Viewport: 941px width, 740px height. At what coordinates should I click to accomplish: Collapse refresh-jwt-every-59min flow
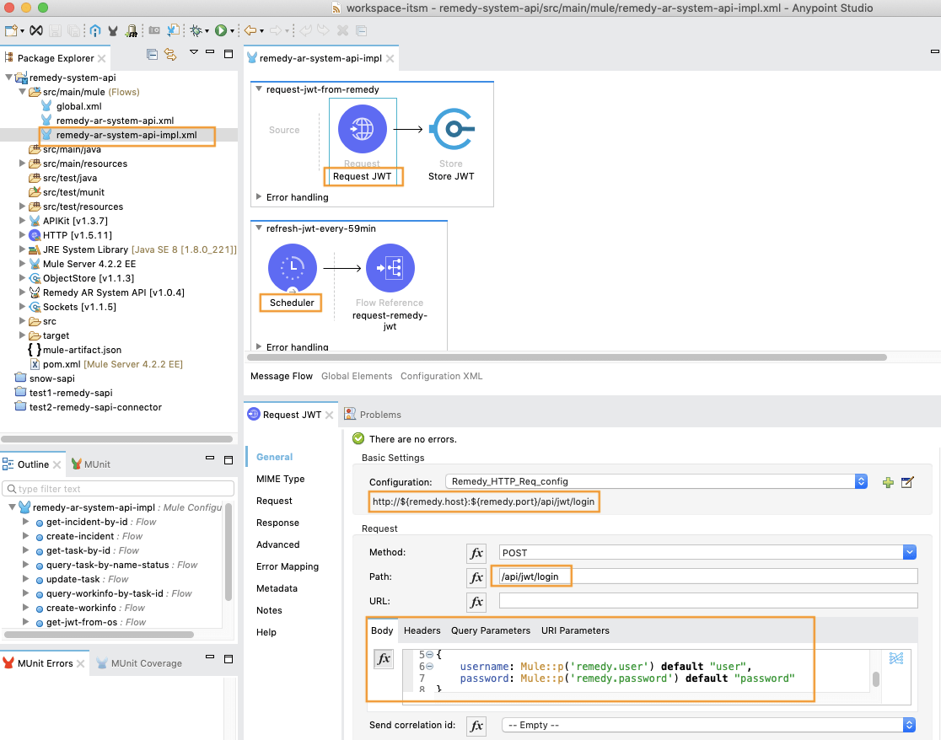(259, 228)
